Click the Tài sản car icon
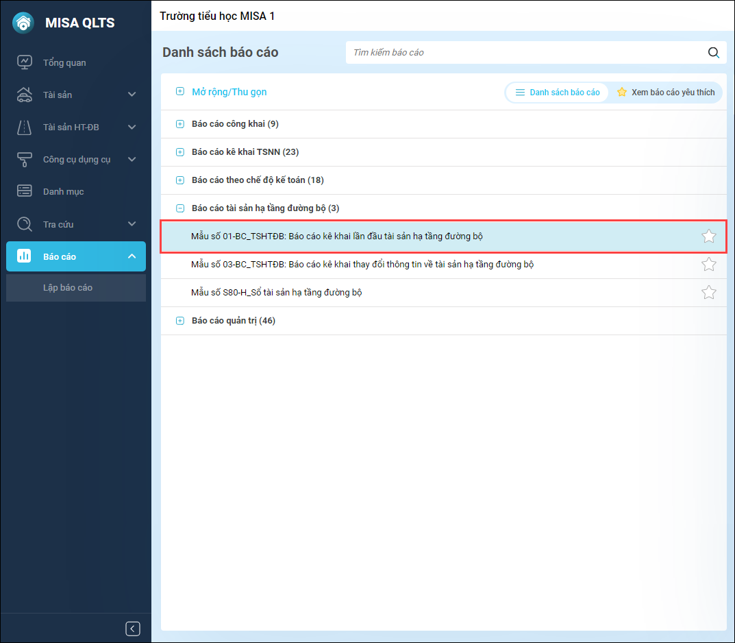This screenshot has height=643, width=735. [x=25, y=95]
